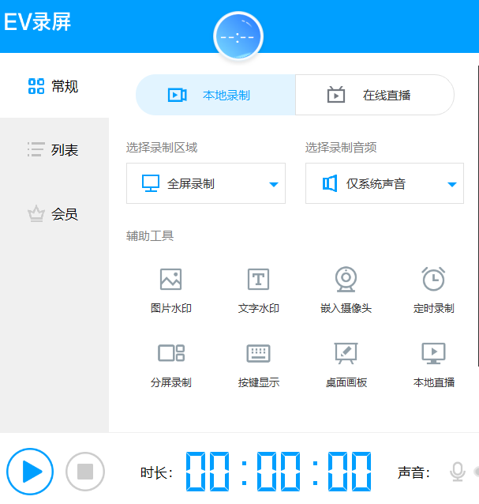Screen dimensions: 479x504
Task: Open the 文字水印 text watermark tool
Action: click(x=259, y=291)
